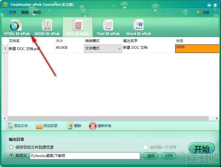Click the output path field D:/tools/桌面/下载吧
The height and width of the screenshot is (167, 221).
click(85, 156)
